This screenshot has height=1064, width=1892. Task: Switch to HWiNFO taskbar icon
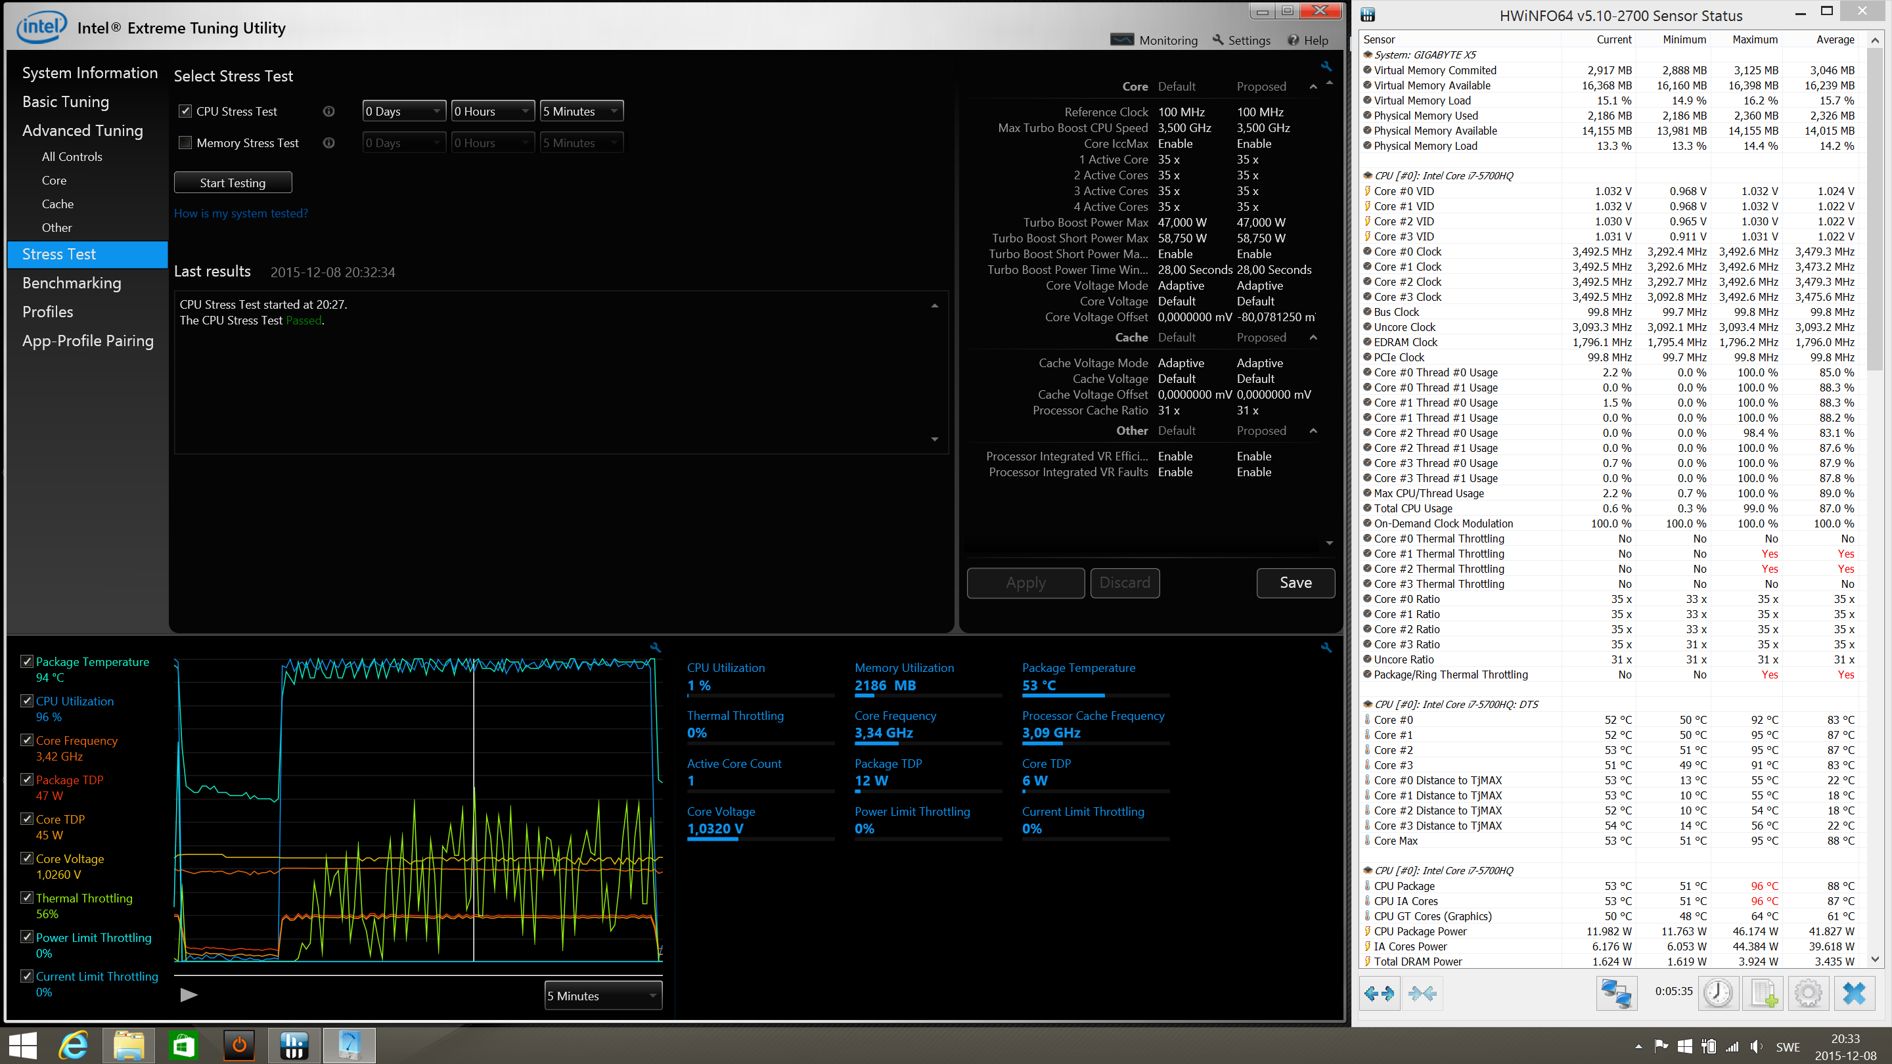294,1046
